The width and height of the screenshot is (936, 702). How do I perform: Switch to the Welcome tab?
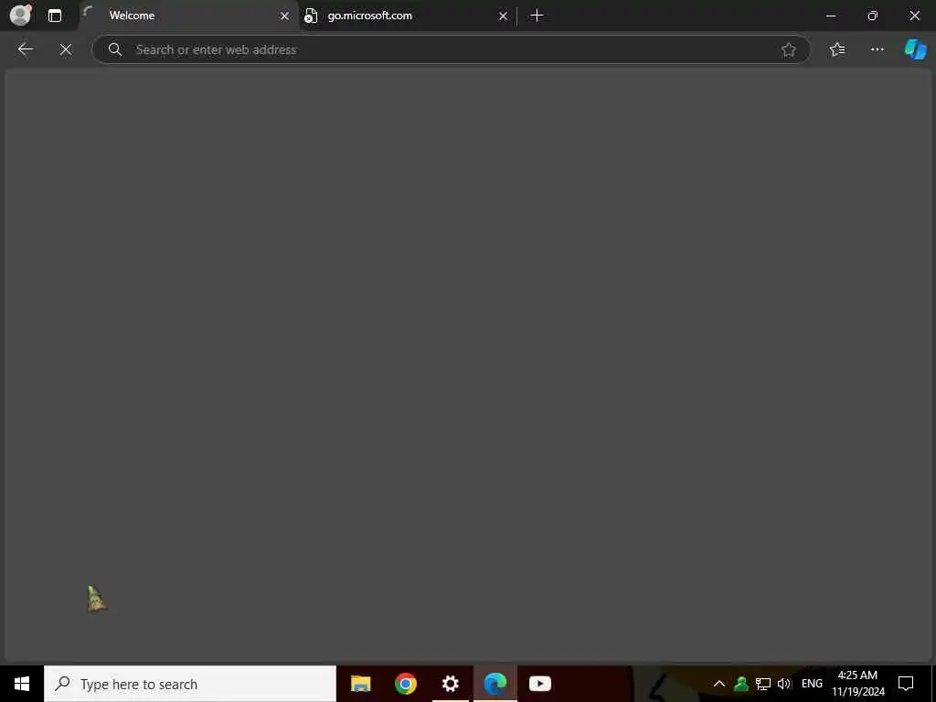click(190, 16)
